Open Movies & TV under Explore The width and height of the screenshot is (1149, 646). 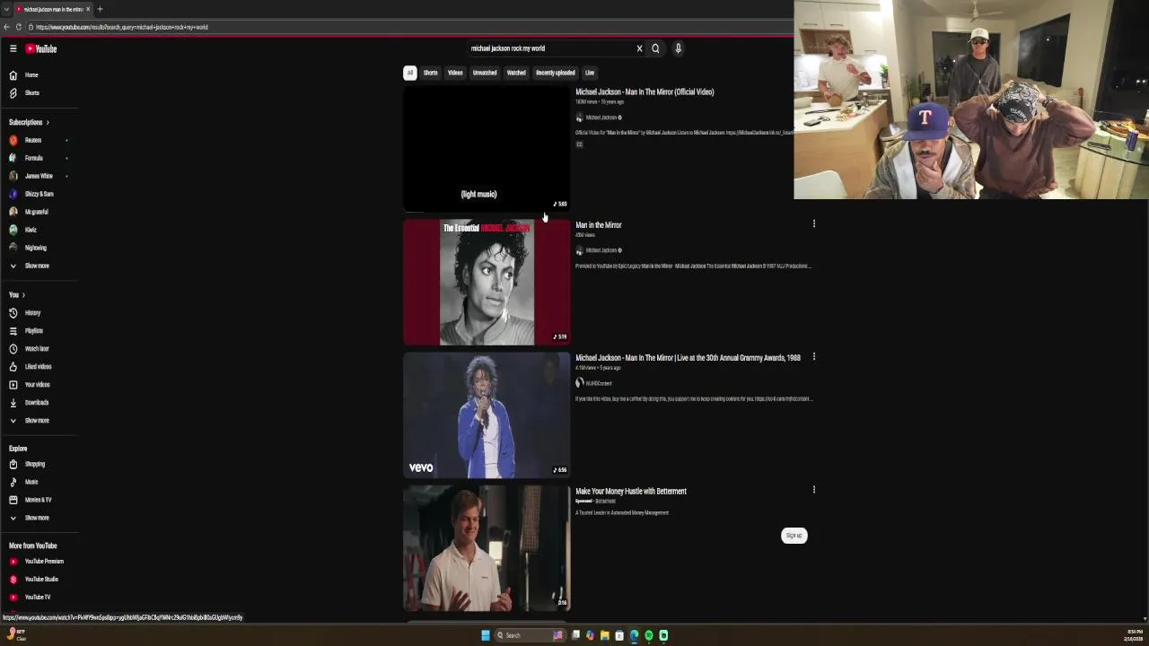pos(39,500)
